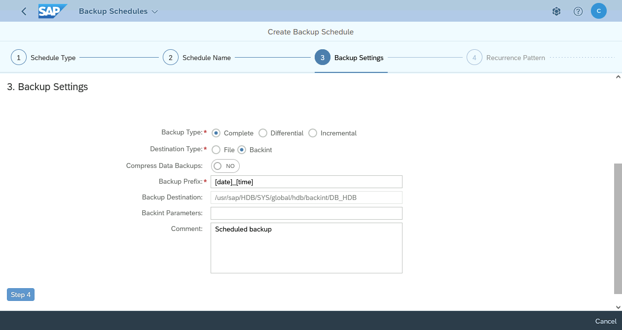Click the down chevron at the scrollbar bottom
The image size is (622, 330).
point(618,307)
